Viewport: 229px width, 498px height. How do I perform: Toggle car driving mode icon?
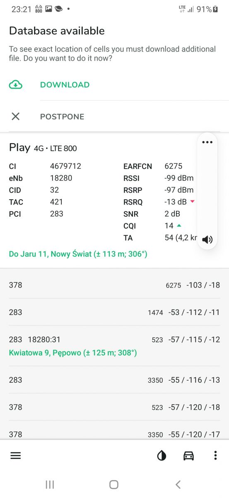click(188, 456)
